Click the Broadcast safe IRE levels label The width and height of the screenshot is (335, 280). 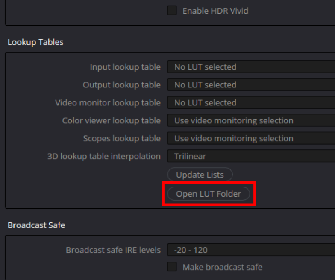[x=113, y=250]
